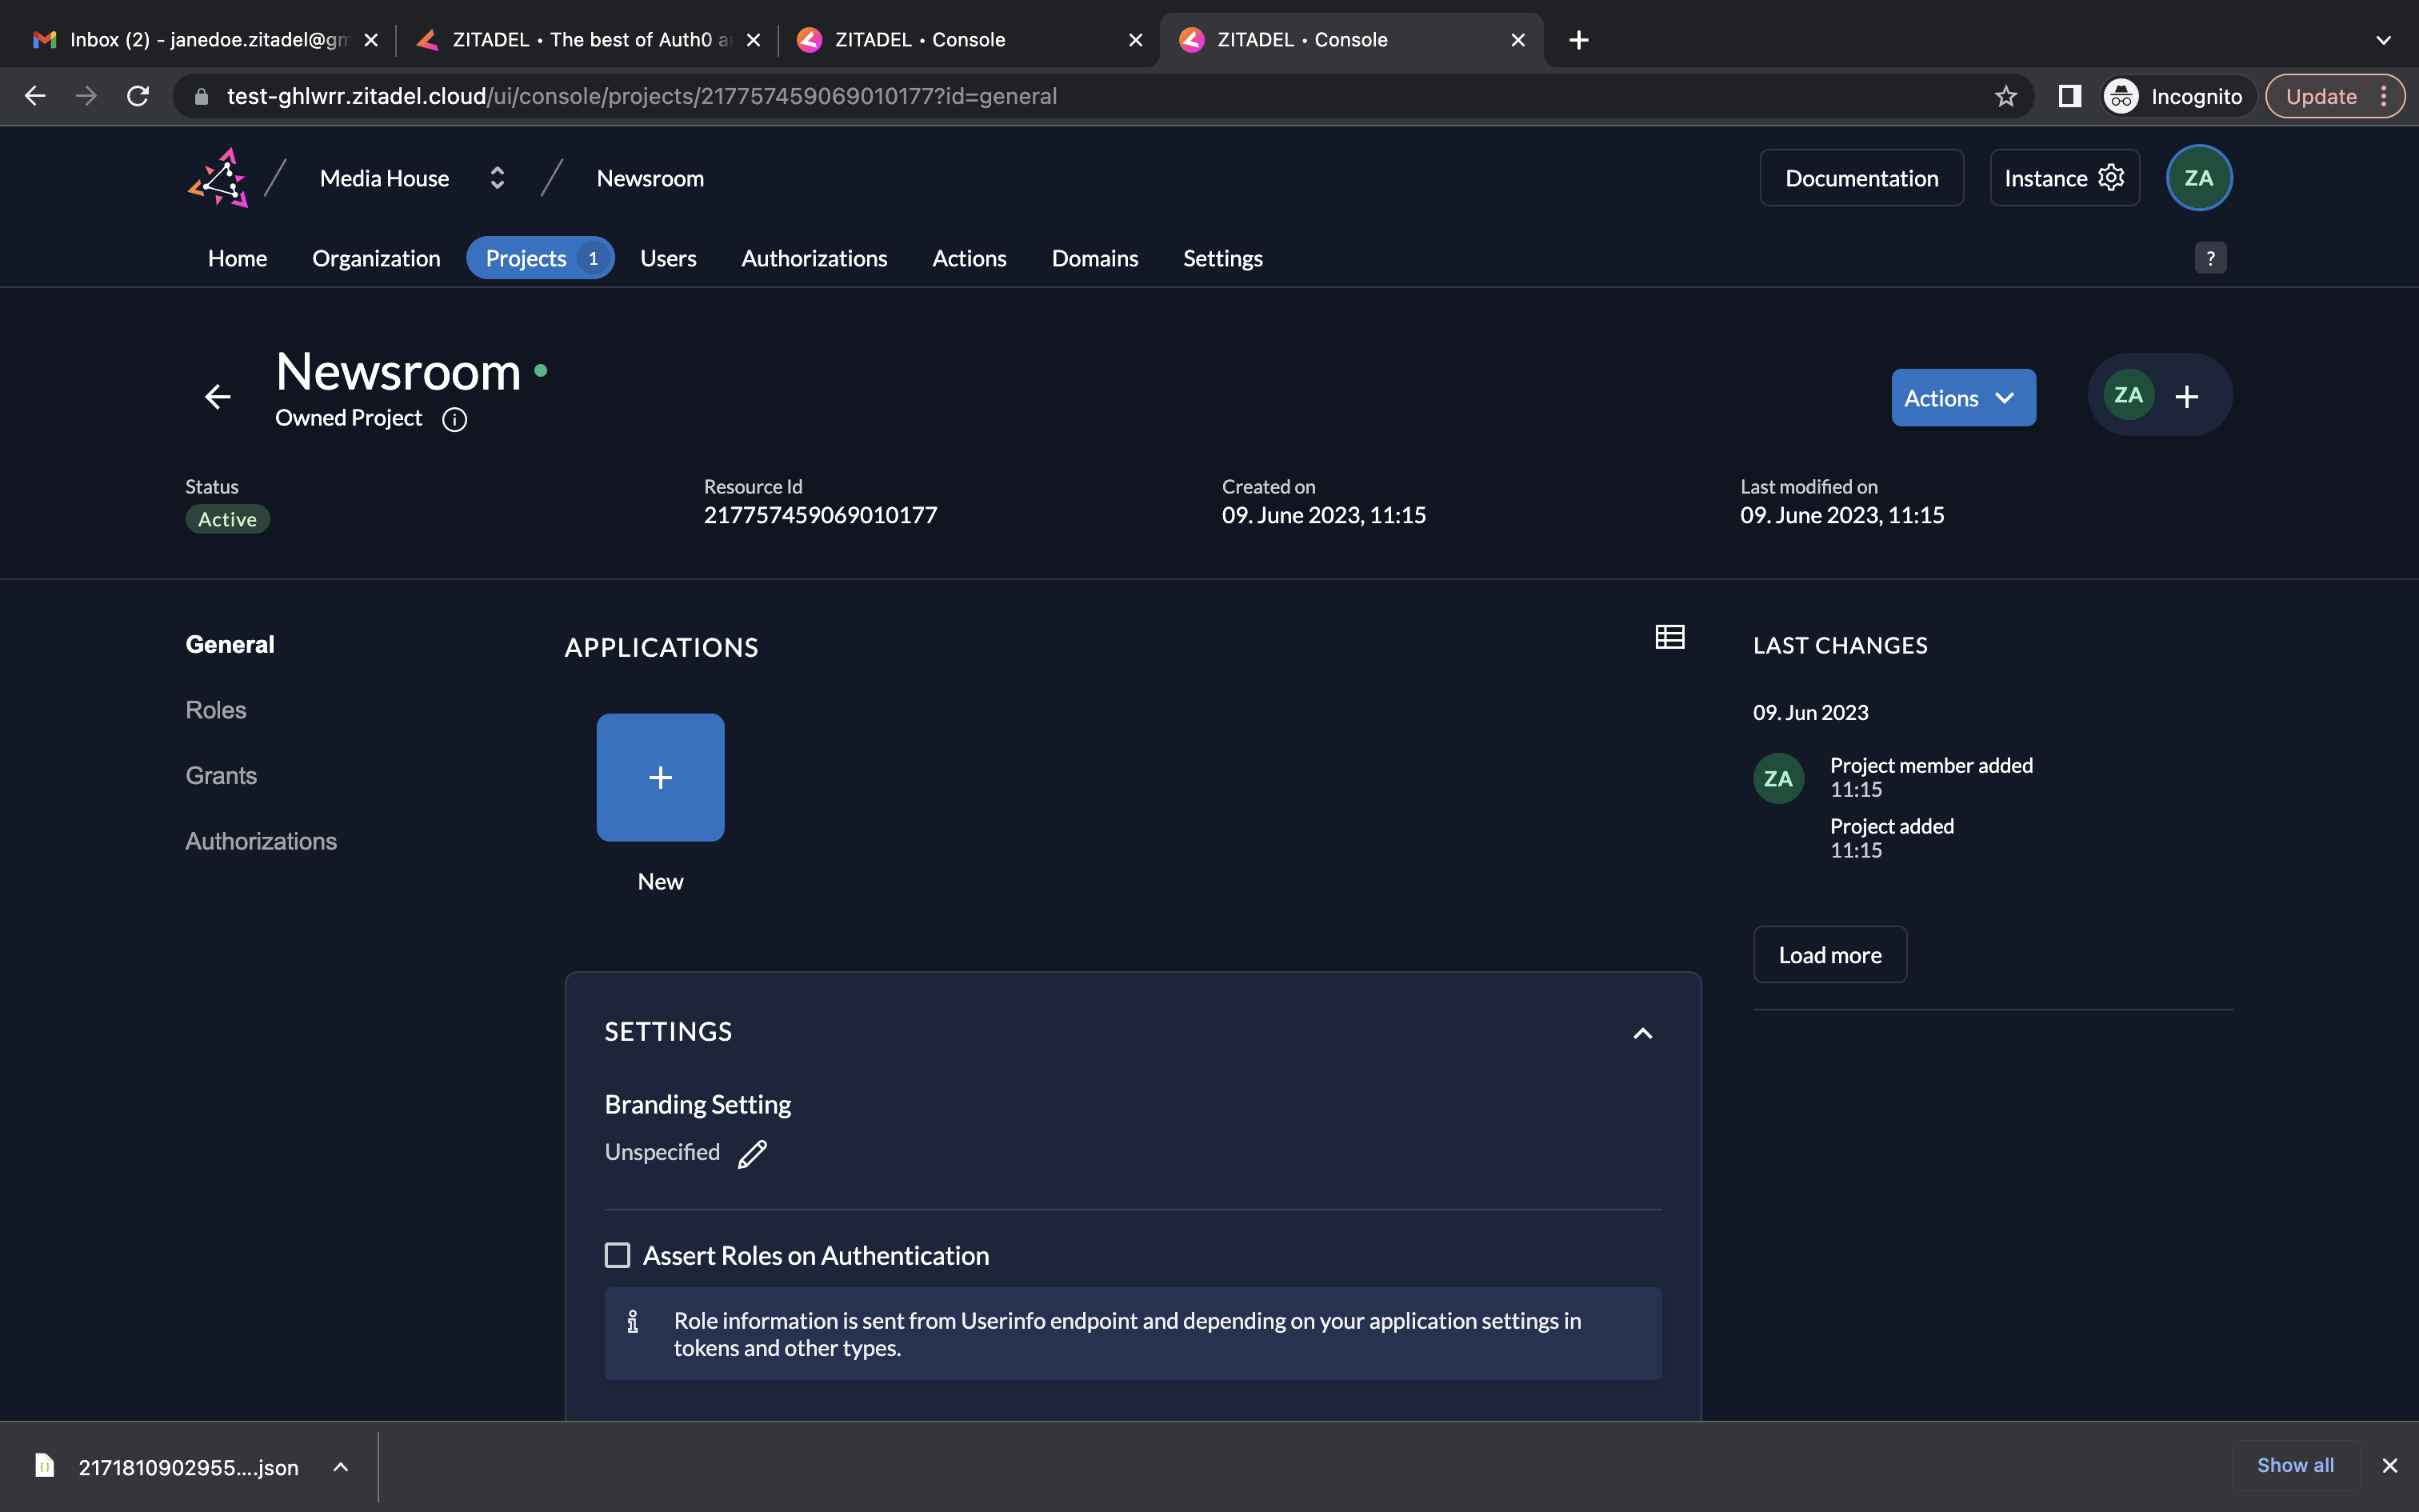Click the ZA user avatar top right
This screenshot has height=1512, width=2419.
pos(2198,178)
